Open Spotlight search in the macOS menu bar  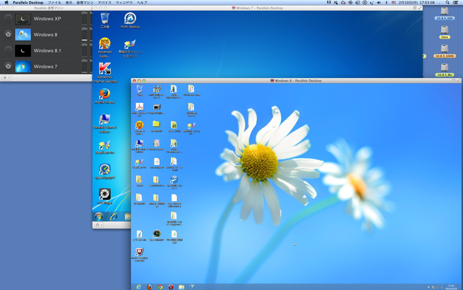[x=447, y=3]
